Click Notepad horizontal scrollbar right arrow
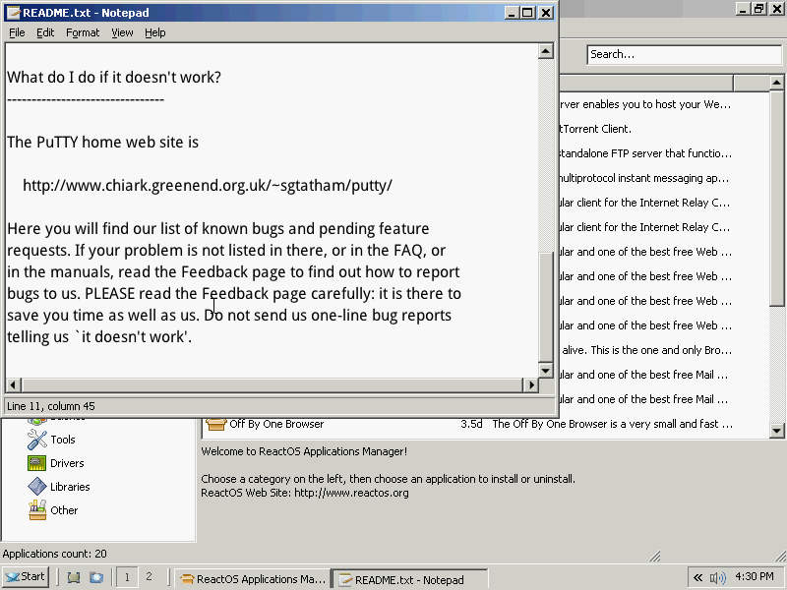 tap(529, 384)
